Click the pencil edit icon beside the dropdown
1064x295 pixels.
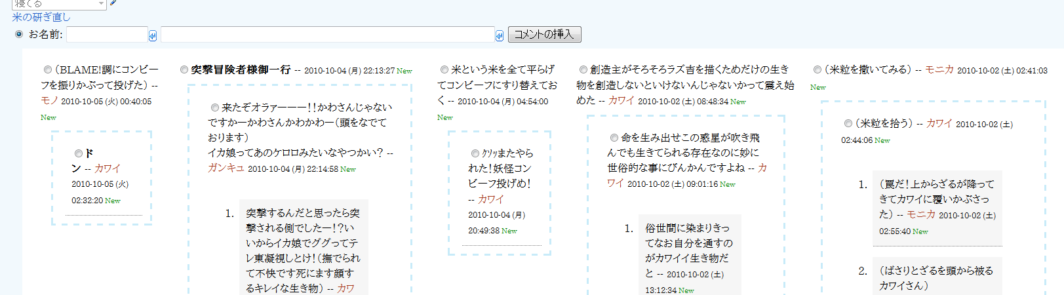113,3
